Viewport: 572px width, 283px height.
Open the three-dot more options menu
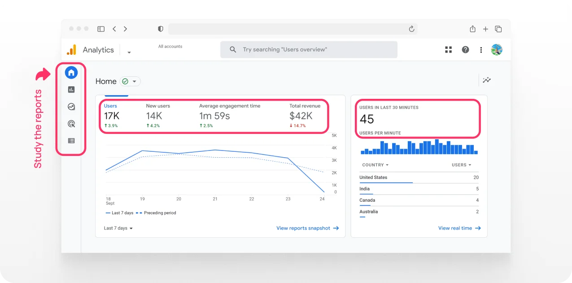tap(481, 50)
